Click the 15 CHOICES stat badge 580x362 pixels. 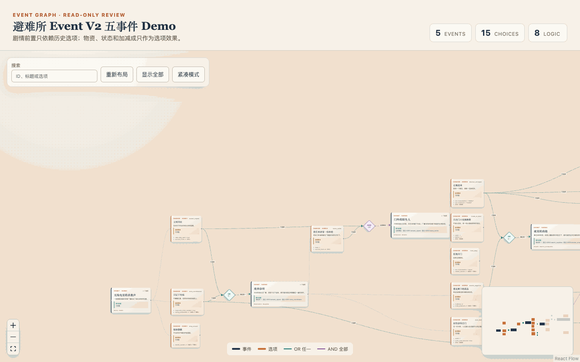pos(500,33)
